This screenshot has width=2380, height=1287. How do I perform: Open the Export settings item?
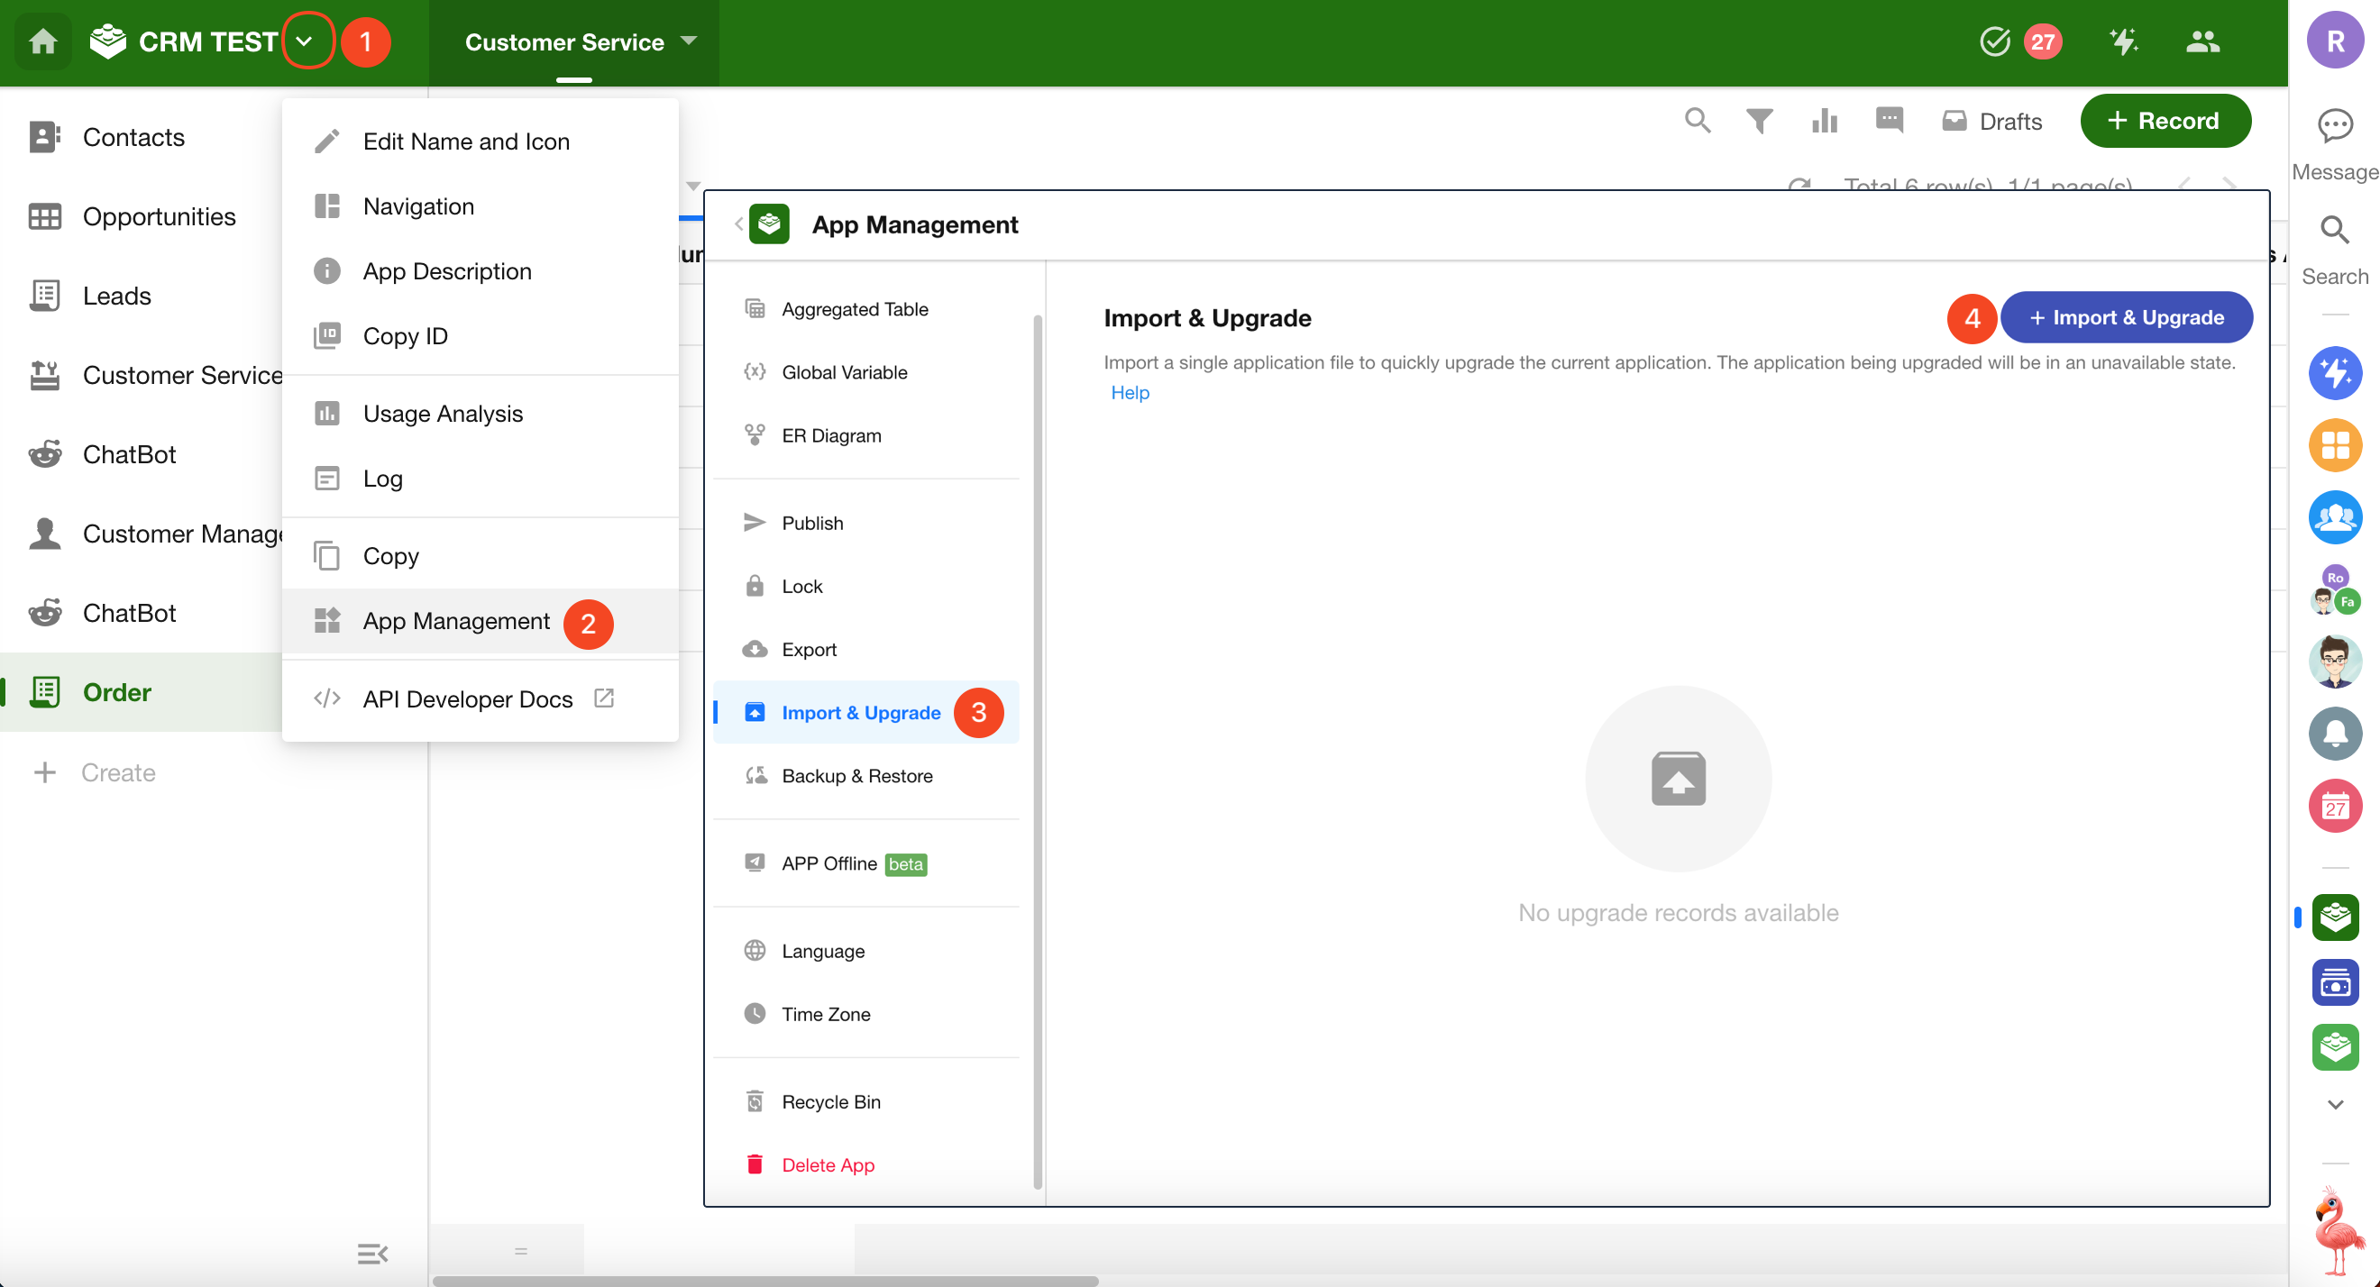tap(809, 649)
